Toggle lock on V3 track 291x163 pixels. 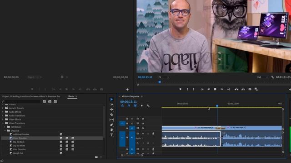click(x=127, y=119)
